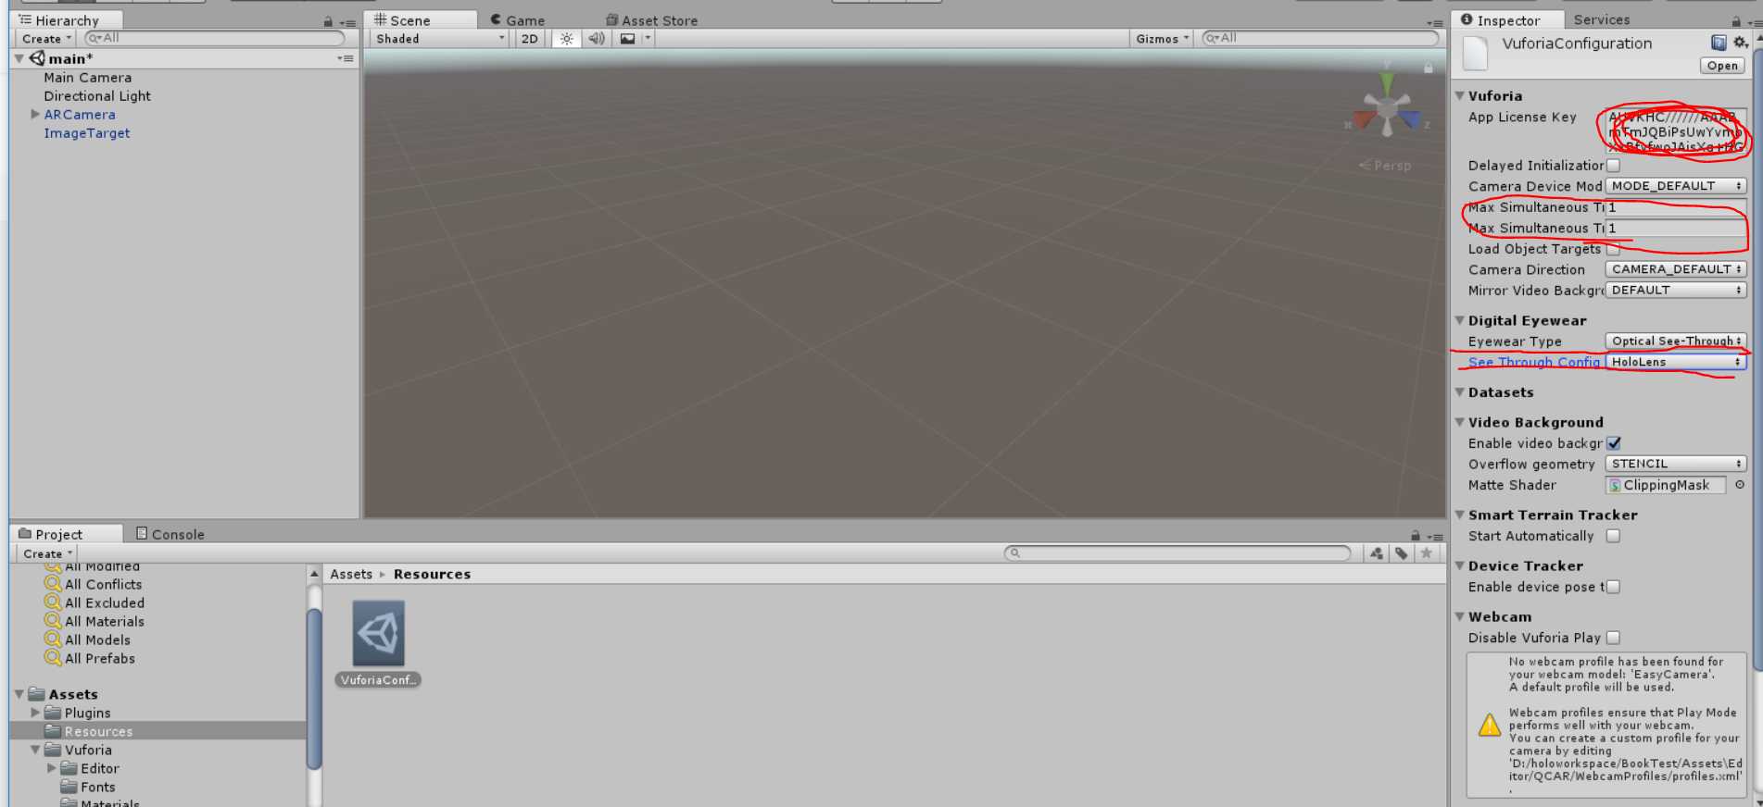The height and width of the screenshot is (807, 1763).
Task: Select Directional Light in Hierarchy
Action: click(x=96, y=96)
